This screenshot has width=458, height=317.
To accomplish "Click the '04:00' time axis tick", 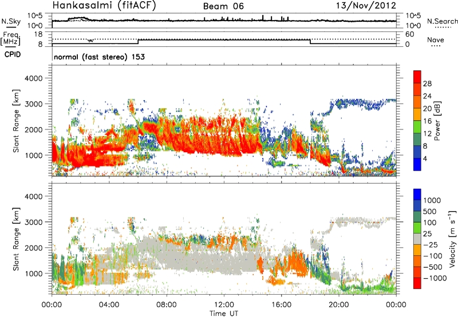I will pos(109,304).
